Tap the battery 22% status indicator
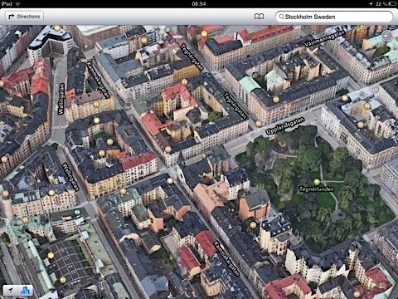This screenshot has height=299, width=398. (386, 3)
